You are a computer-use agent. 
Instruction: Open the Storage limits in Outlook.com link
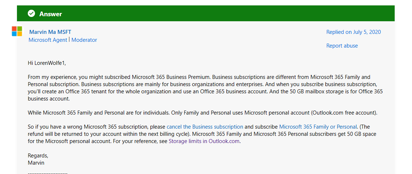pos(204,141)
